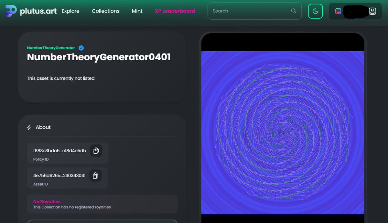Open the NumberTheoryGenerator collection link
The height and width of the screenshot is (223, 388).
51,48
